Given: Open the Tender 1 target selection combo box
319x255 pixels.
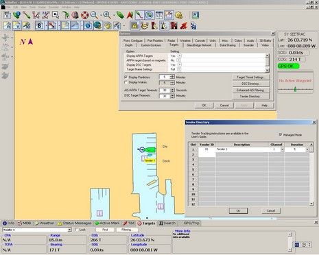Looking at the screenshot, I should pyautogui.click(x=37, y=230).
